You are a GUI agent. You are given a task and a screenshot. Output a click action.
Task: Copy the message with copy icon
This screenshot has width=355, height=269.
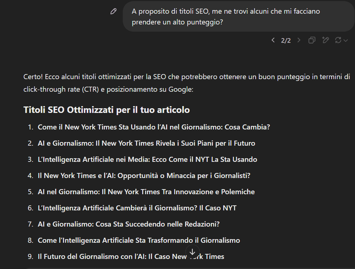click(x=312, y=40)
